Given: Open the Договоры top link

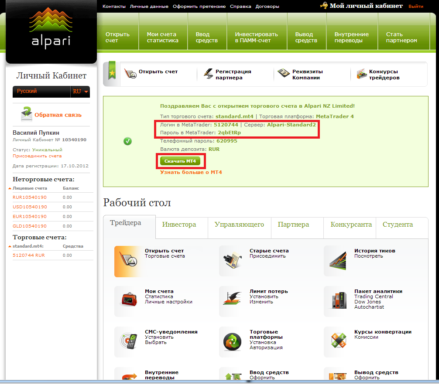Looking at the screenshot, I should [x=268, y=6].
